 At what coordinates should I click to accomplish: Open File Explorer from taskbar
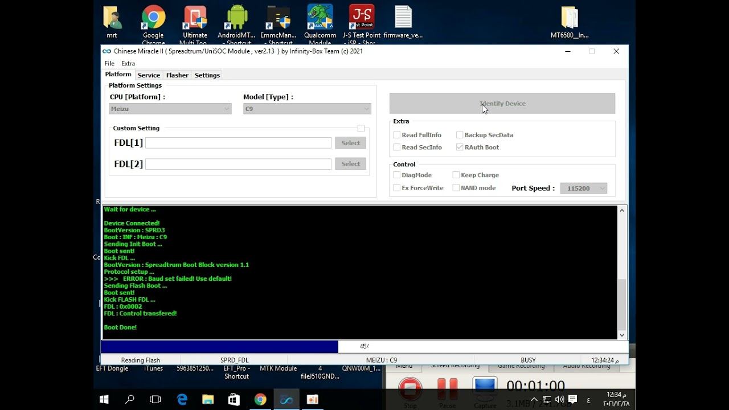click(208, 400)
